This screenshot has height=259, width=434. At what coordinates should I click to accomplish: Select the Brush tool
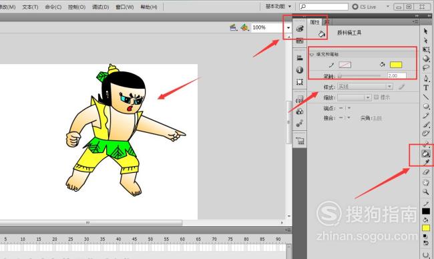(426, 125)
